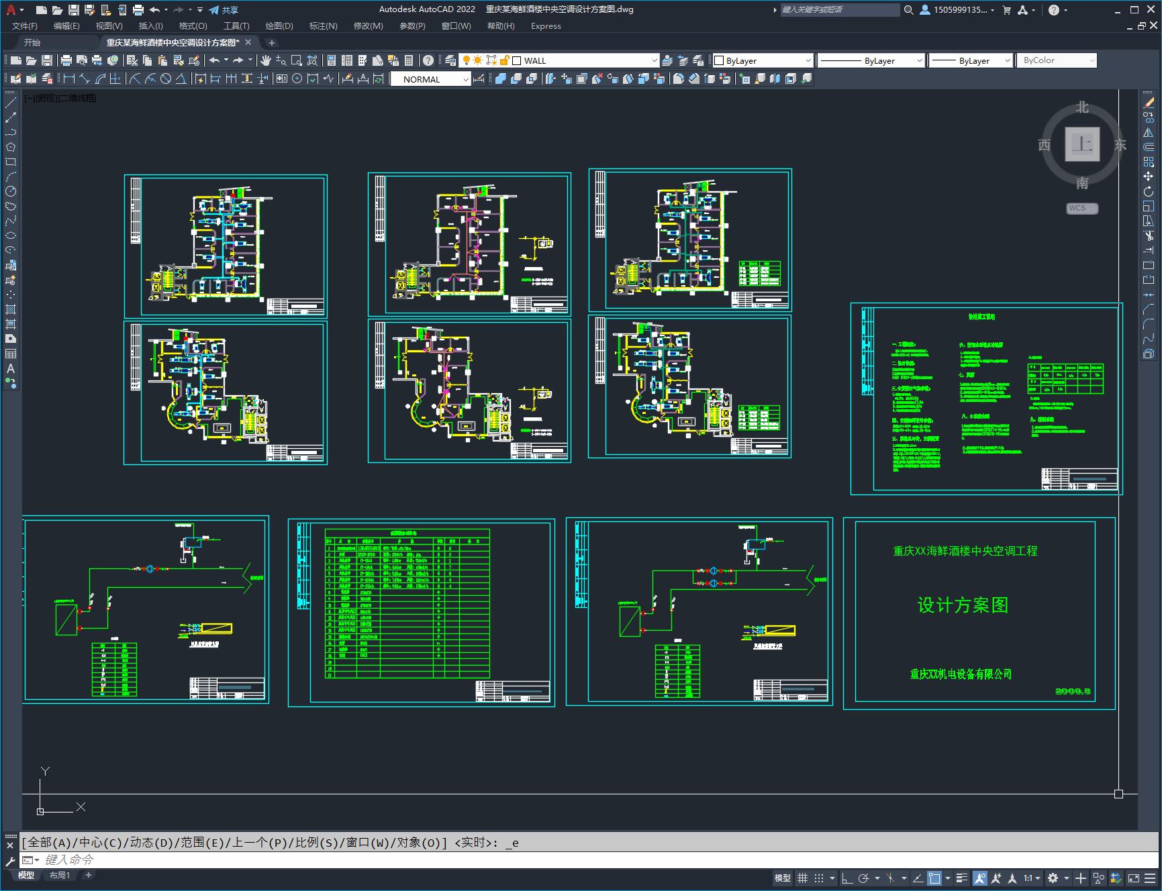This screenshot has height=891, width=1162.
Task: Toggle Ortho mode in status bar
Action: (847, 878)
